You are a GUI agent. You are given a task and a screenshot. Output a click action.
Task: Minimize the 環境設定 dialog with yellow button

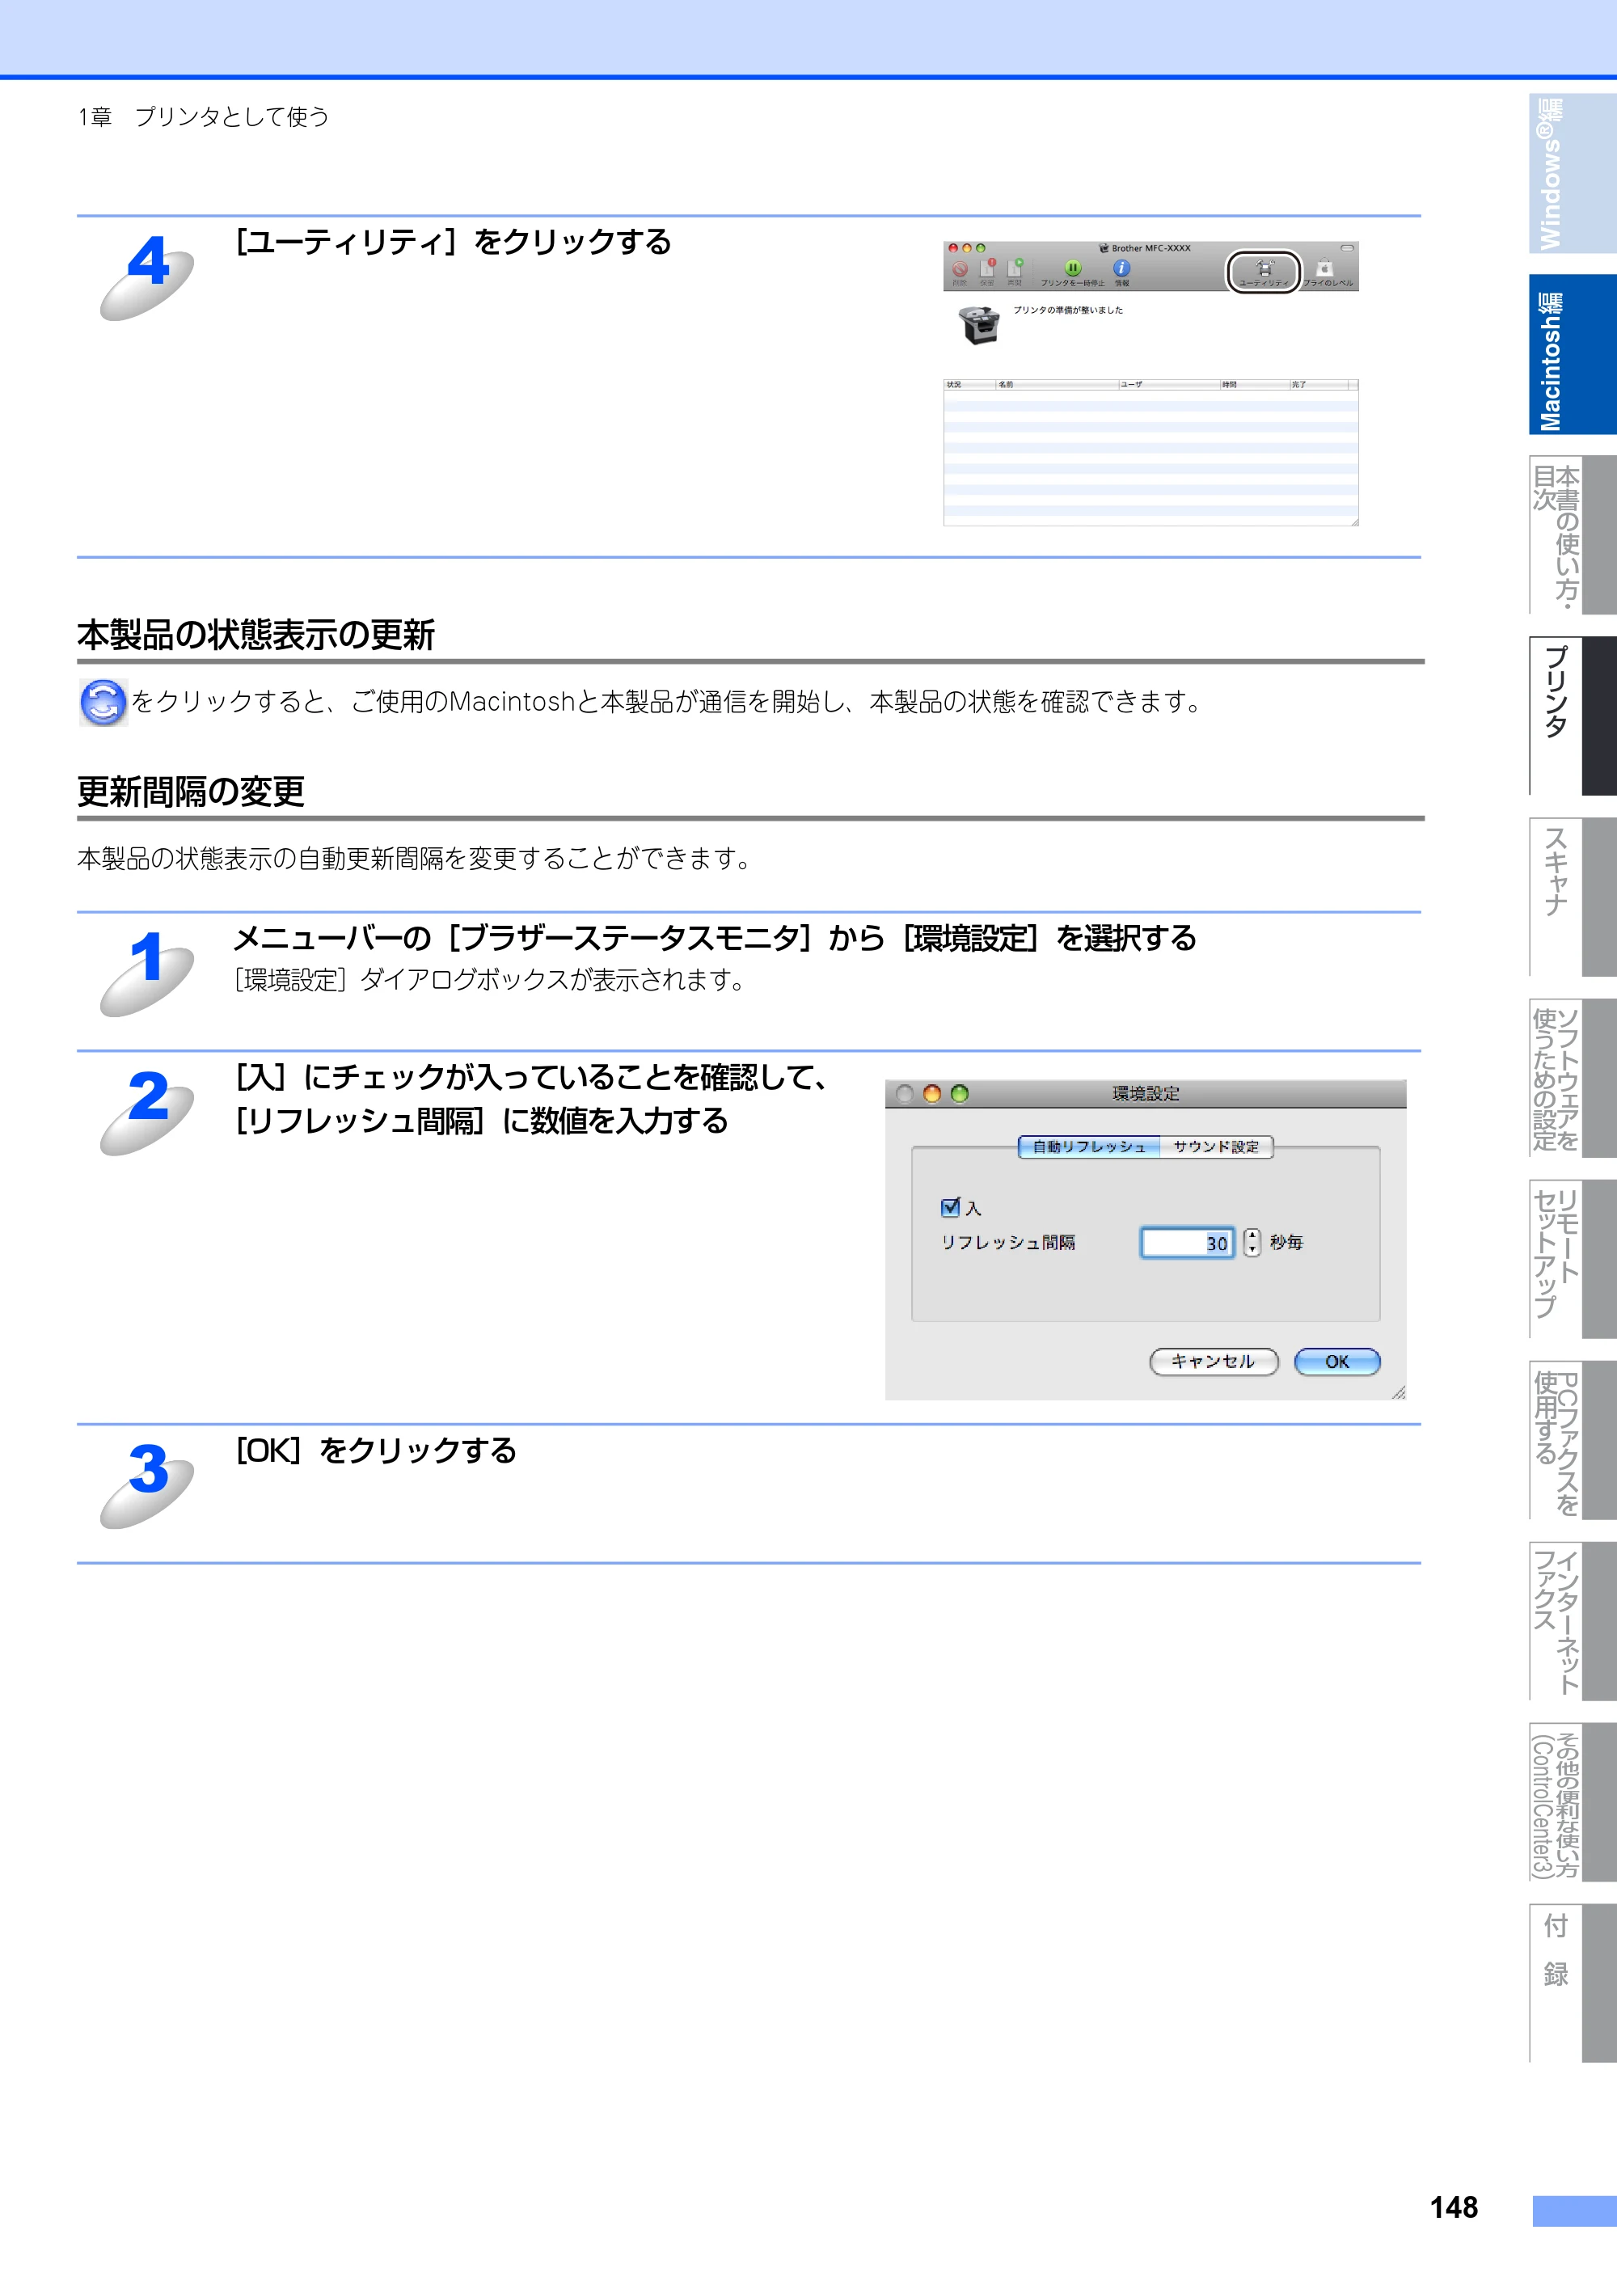932,1094
